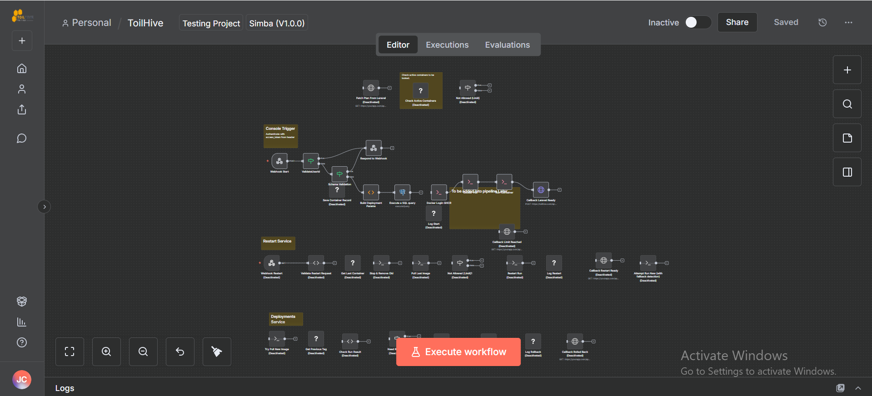Screen dimensions: 872x396
Task: Switch to the Executions tab
Action: click(447, 45)
